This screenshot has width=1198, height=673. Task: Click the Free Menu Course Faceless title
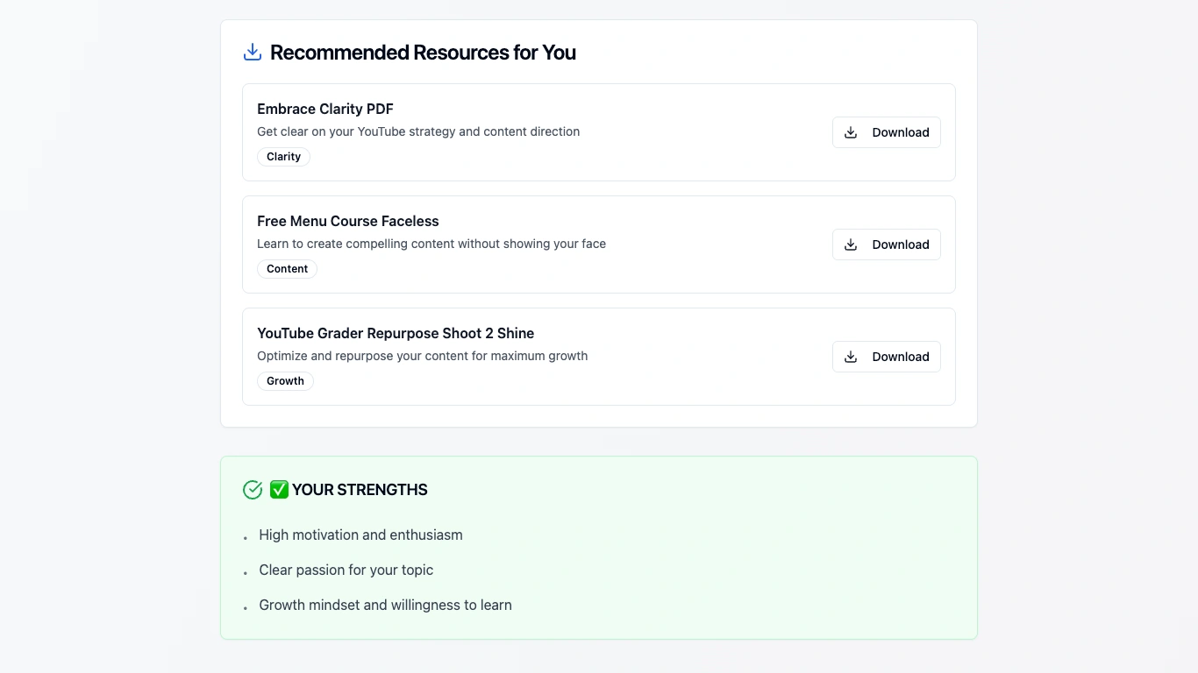coord(347,221)
